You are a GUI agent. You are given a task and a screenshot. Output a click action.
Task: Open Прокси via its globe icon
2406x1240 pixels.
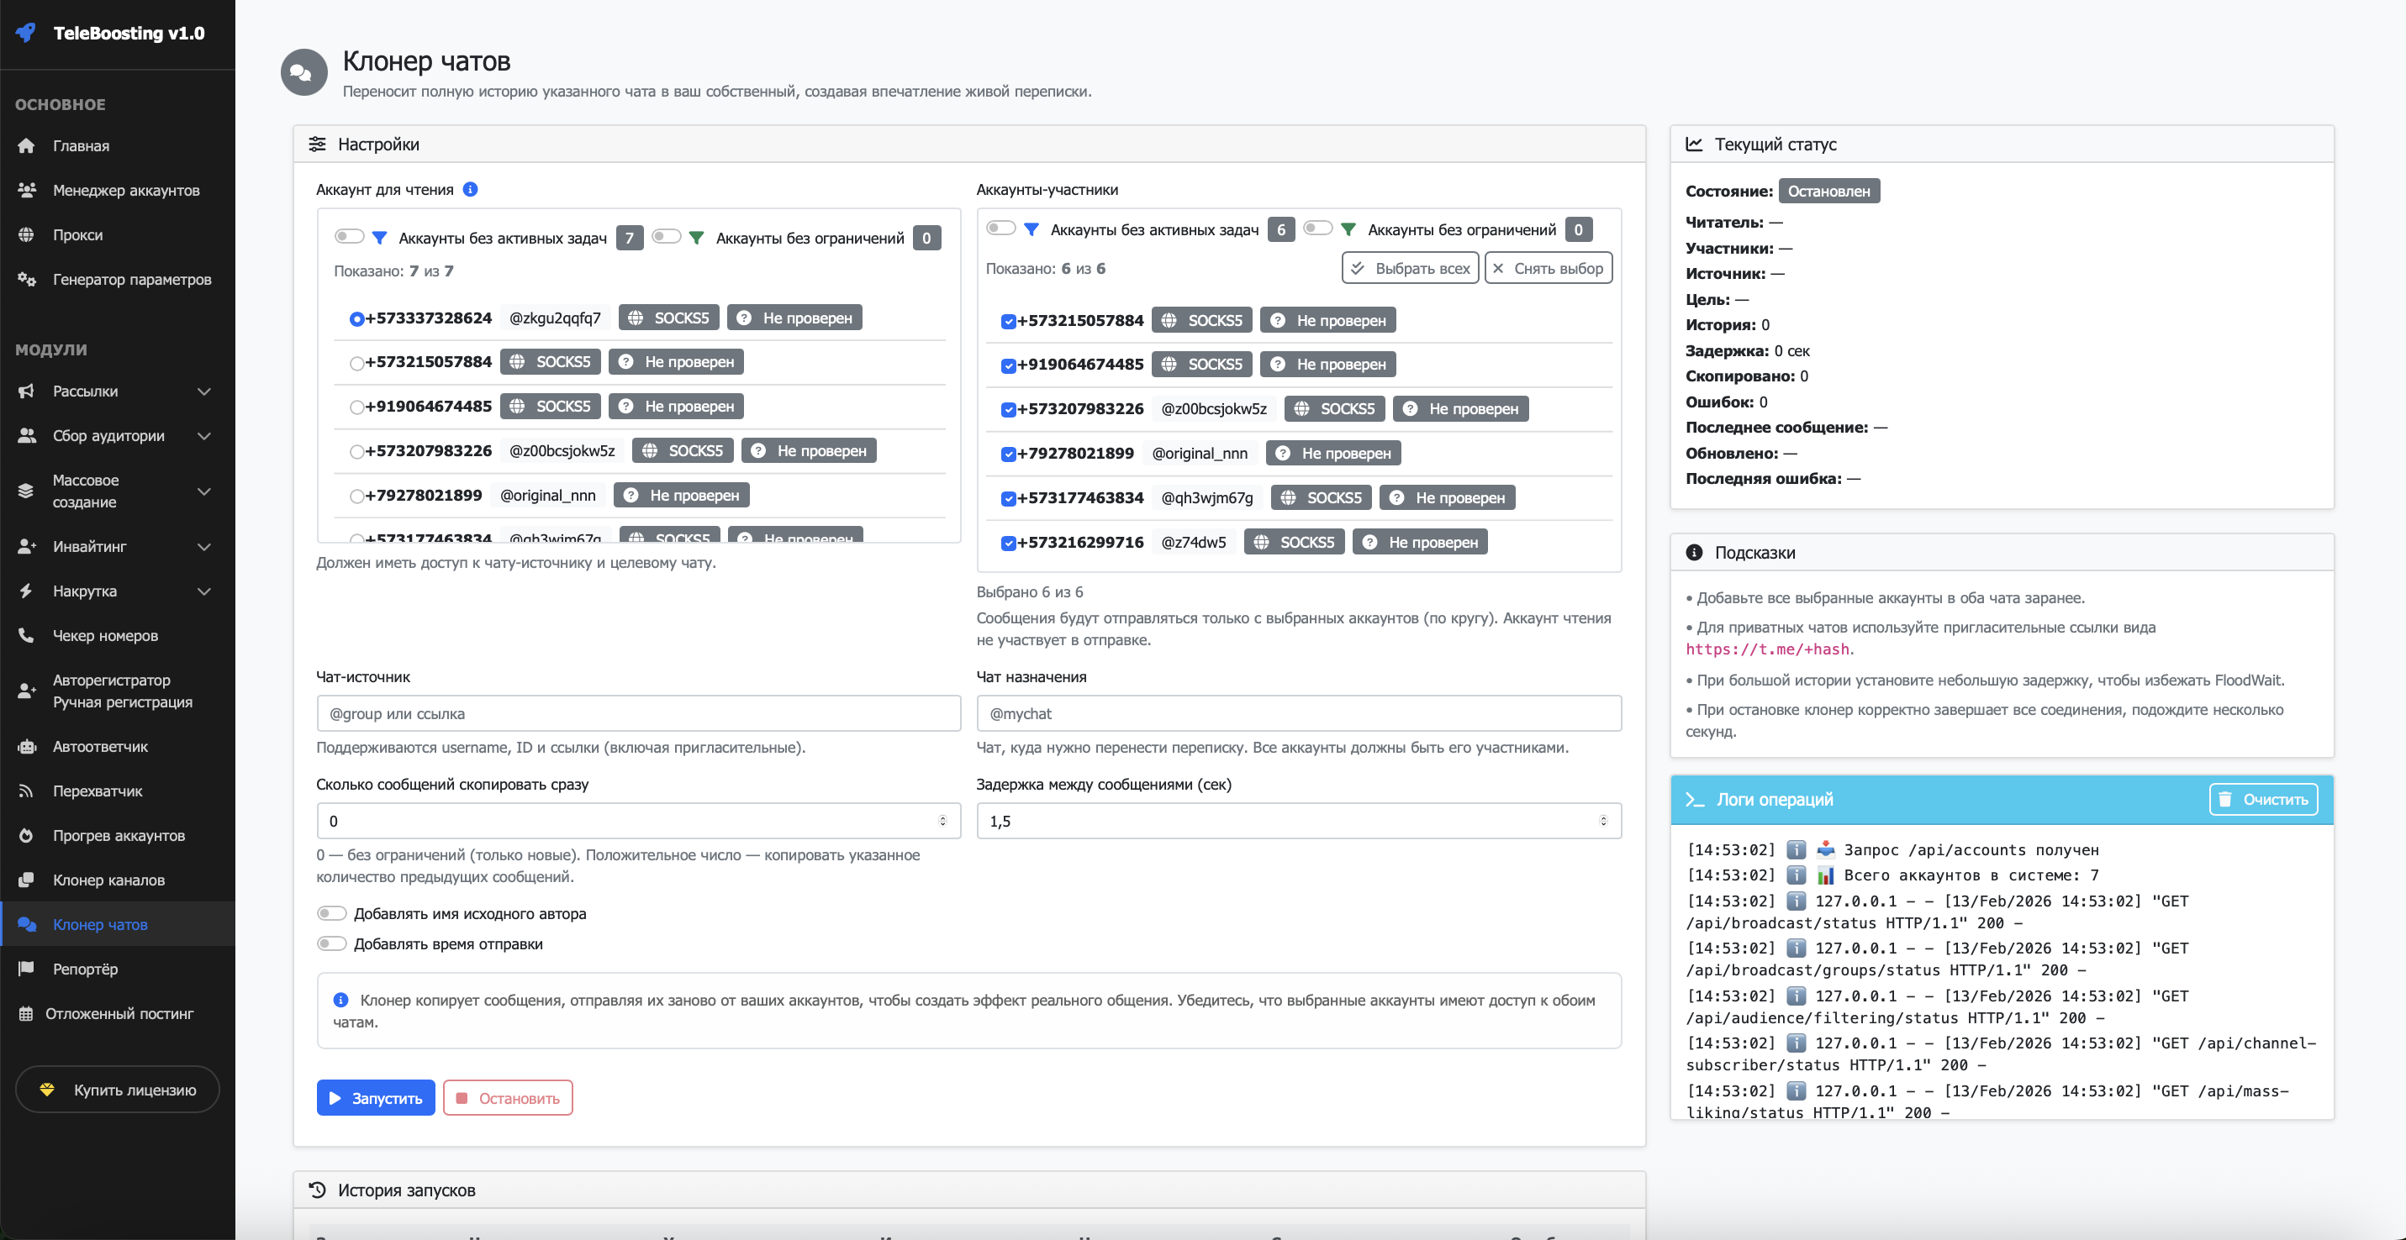tap(26, 235)
